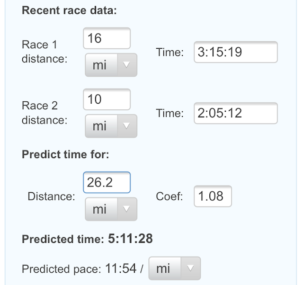
Task: Open the prediction distance unit dropdown
Action: tap(111, 209)
